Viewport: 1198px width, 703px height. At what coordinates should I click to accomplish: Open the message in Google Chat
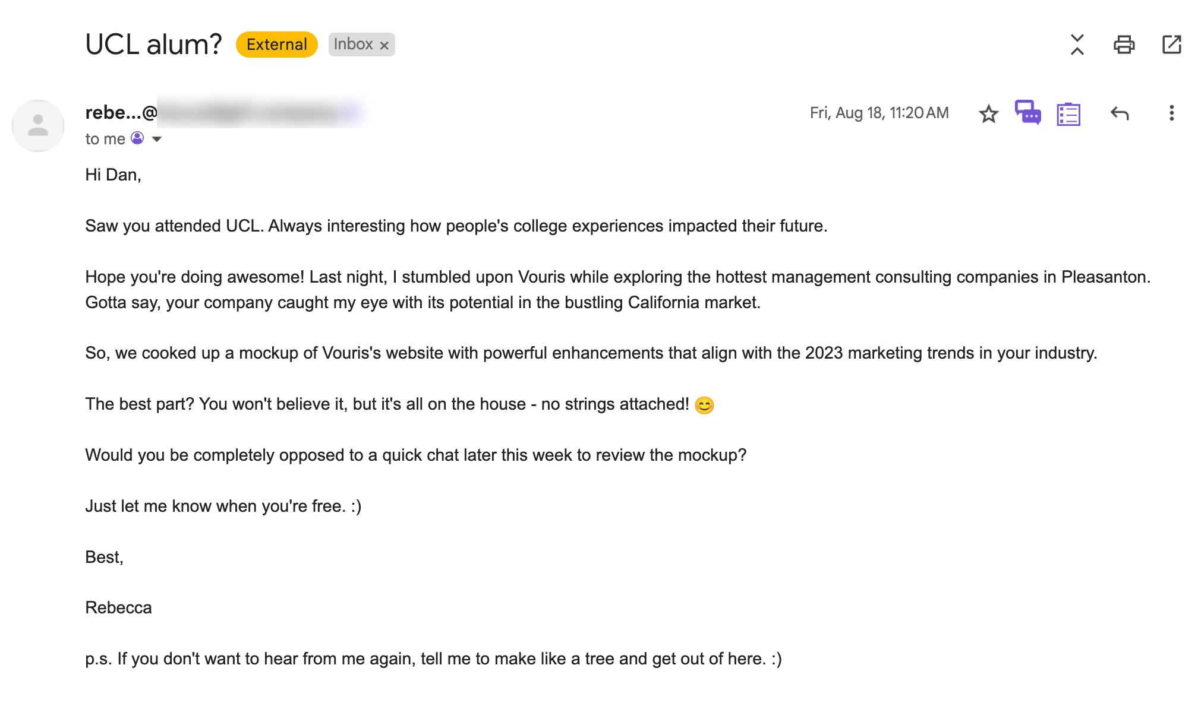1028,113
